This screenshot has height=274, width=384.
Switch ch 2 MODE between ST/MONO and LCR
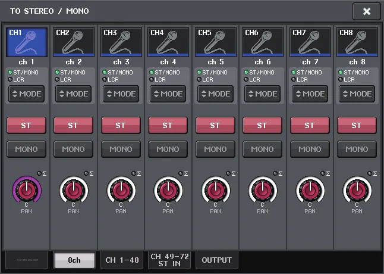[74, 94]
